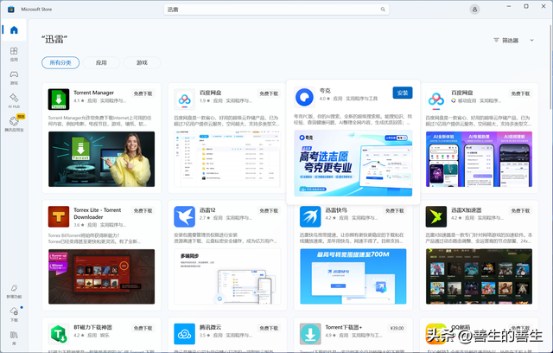Click the title text 迅雷12

(207, 210)
